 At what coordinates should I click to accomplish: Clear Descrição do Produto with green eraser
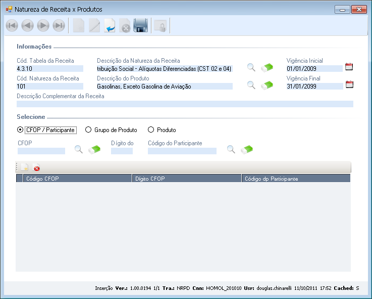[x=267, y=85]
